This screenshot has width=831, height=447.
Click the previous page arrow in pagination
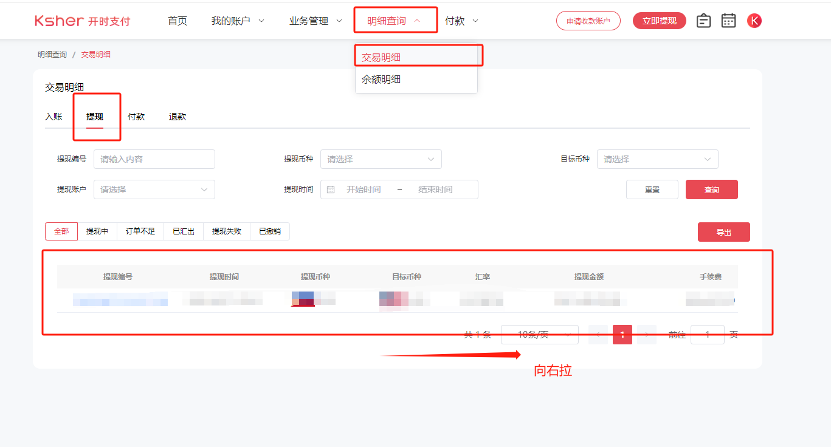[x=599, y=335]
